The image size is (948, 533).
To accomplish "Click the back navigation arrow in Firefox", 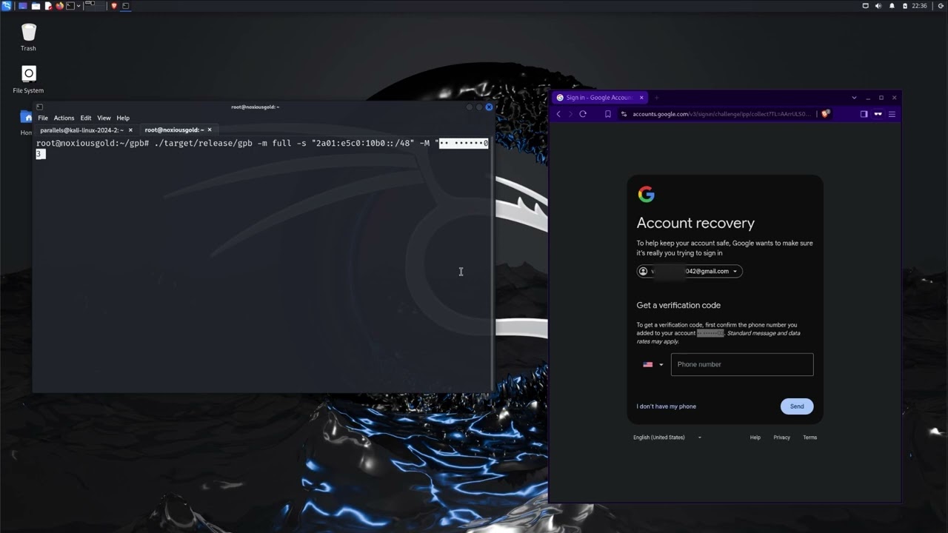I will click(558, 114).
